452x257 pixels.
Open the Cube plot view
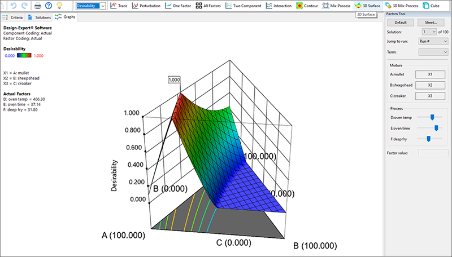(x=431, y=6)
